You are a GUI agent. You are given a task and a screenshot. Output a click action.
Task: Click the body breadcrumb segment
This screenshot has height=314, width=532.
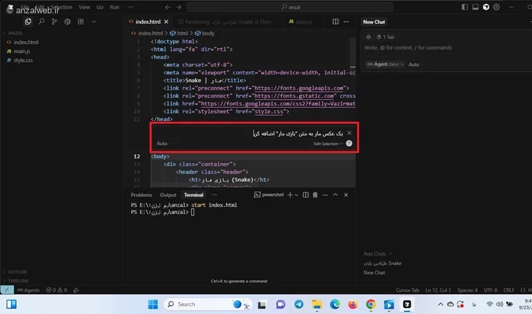coord(205,33)
